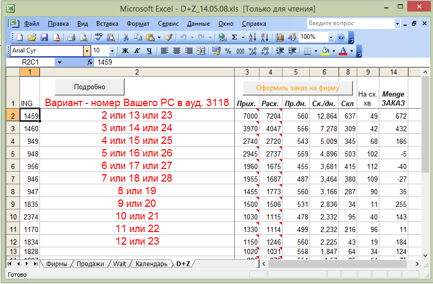Viewport: 433px width, 284px height.
Task: Click the Save floppy disk icon
Action: point(44,38)
